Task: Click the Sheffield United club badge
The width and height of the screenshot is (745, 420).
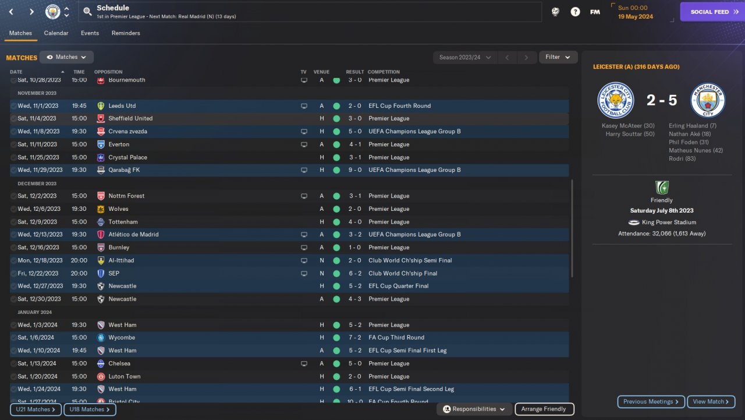Action: 101,119
